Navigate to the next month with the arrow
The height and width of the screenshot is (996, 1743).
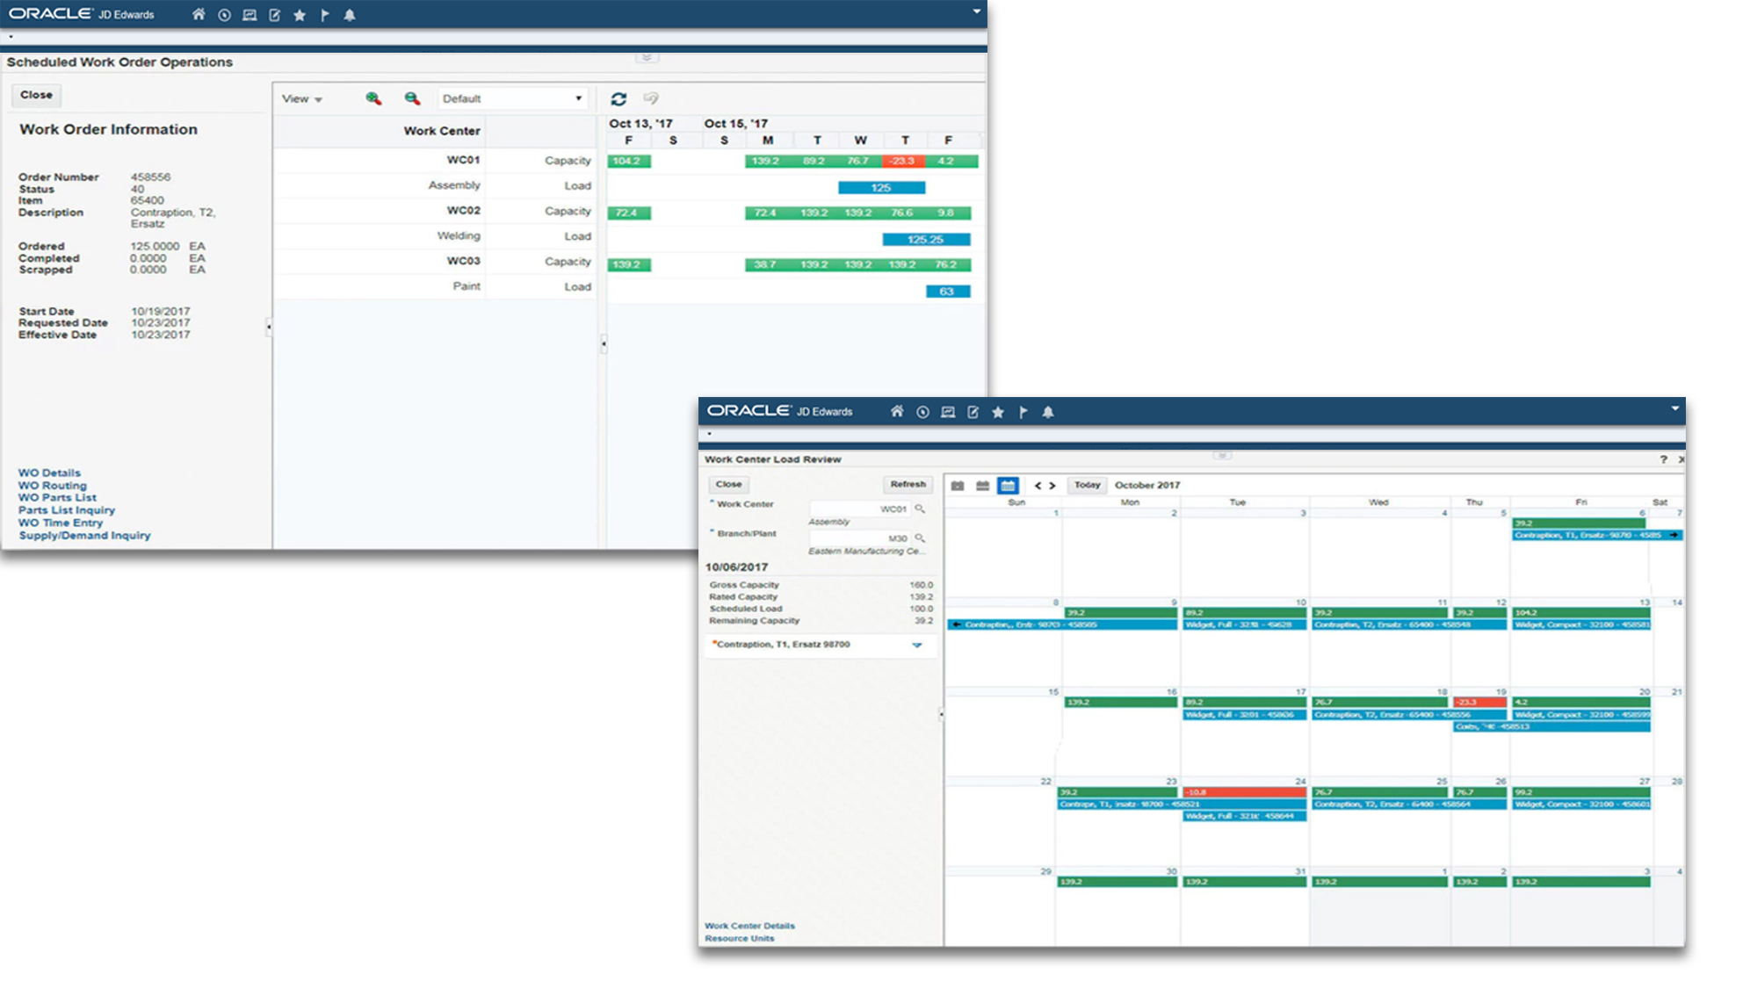tap(1053, 484)
